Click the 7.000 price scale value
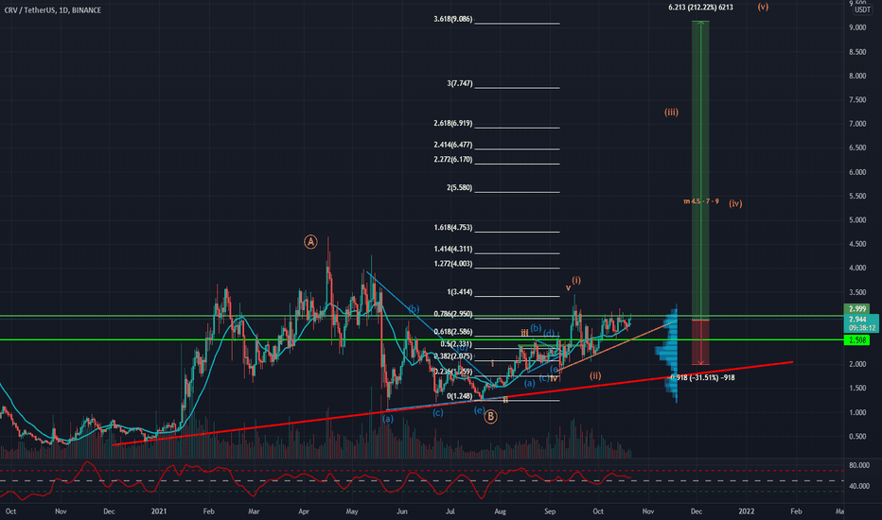Screen dimensions: 882x520 click(x=857, y=124)
